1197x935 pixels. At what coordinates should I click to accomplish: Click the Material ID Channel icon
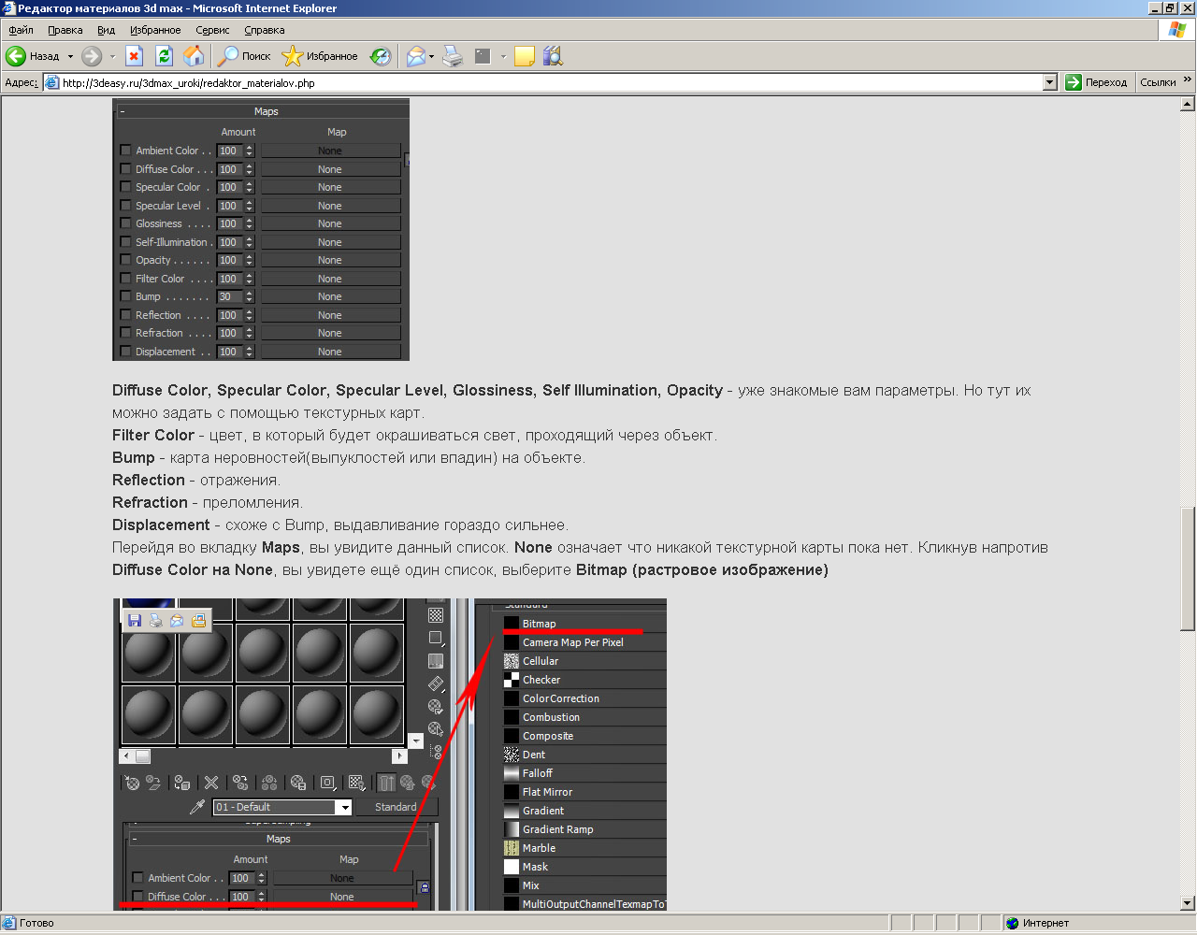[x=327, y=783]
